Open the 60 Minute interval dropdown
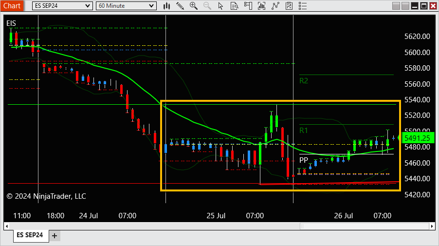The image size is (439, 246). (126, 6)
